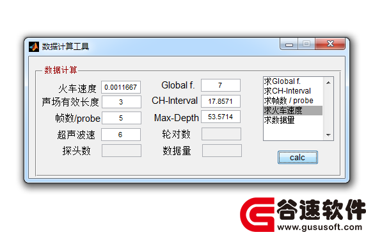Click the 超声波速 label
This screenshot has height=232, width=366.
click(76, 135)
